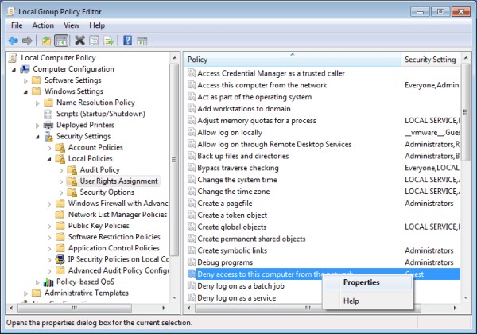Click the Properties toolbar icon
This screenshot has height=334, width=477.
[x=94, y=41]
